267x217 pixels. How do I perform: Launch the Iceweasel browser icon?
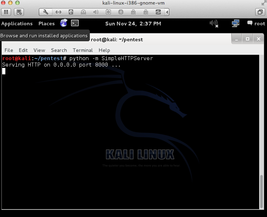point(64,23)
